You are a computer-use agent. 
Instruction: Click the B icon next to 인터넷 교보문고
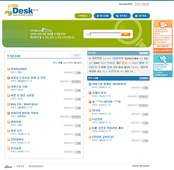coord(90,137)
